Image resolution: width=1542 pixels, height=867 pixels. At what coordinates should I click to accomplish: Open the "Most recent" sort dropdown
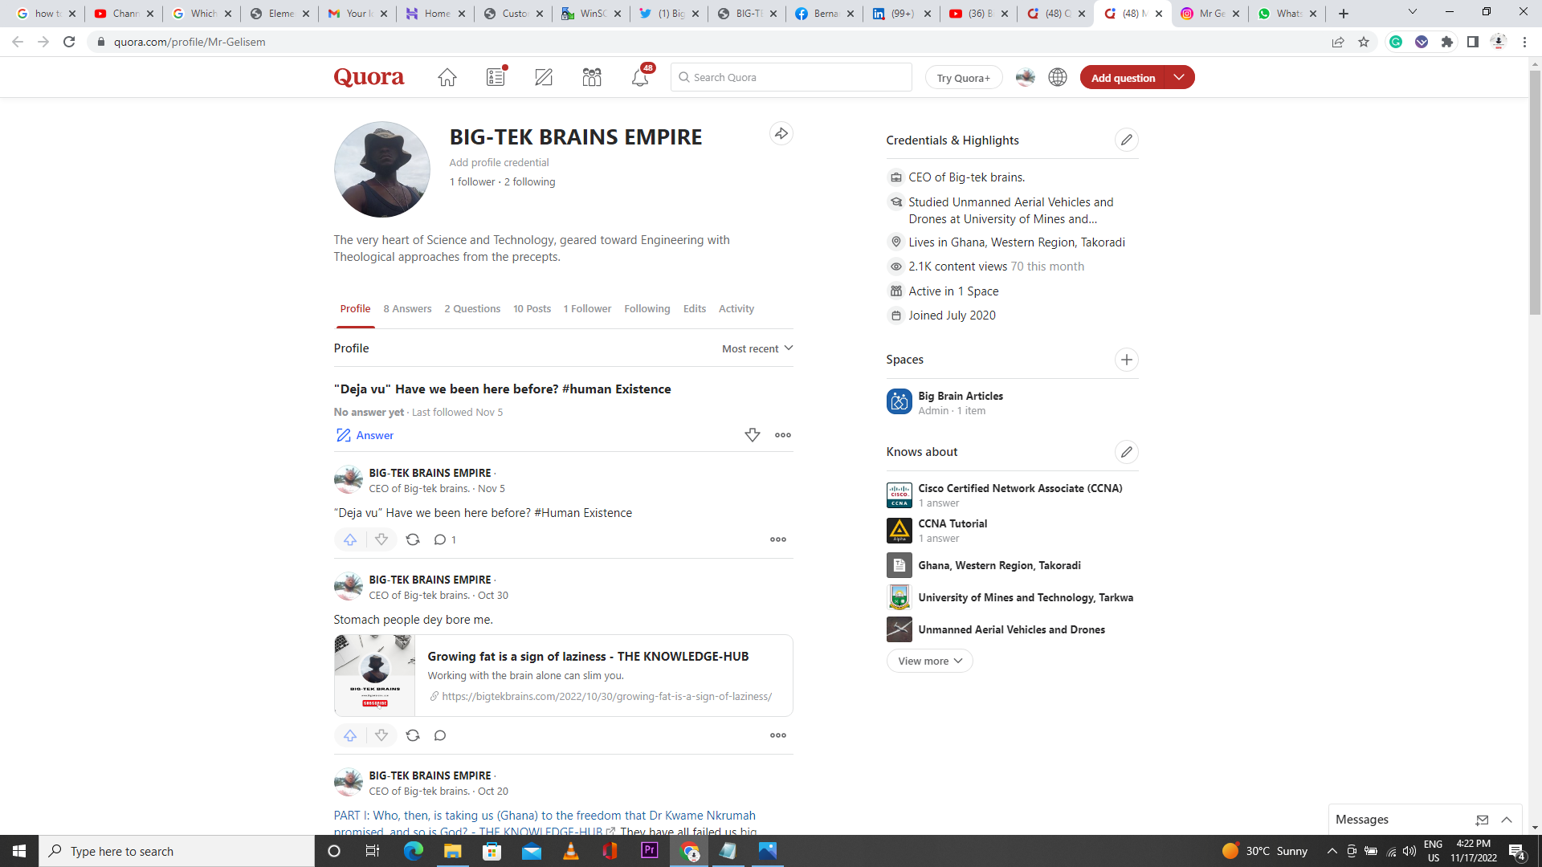pos(756,348)
